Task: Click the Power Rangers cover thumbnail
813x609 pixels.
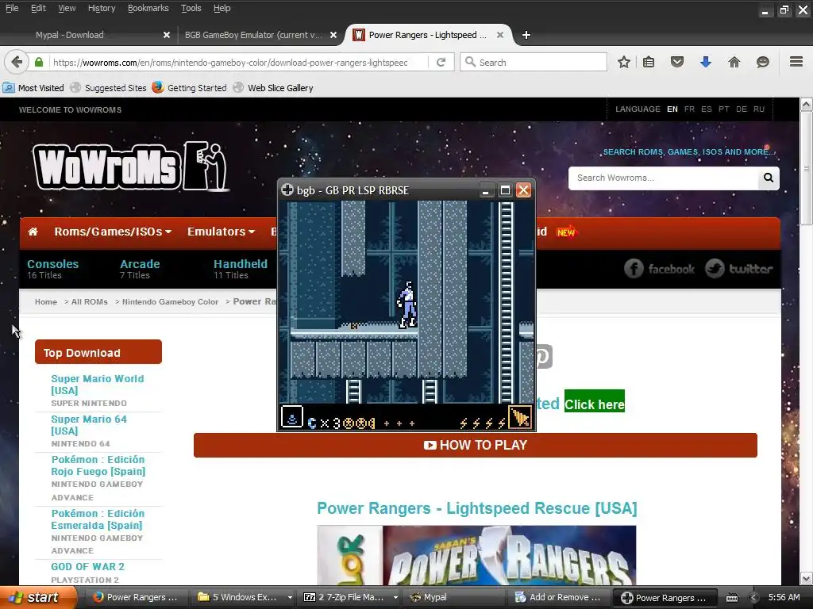Action: pos(476,556)
